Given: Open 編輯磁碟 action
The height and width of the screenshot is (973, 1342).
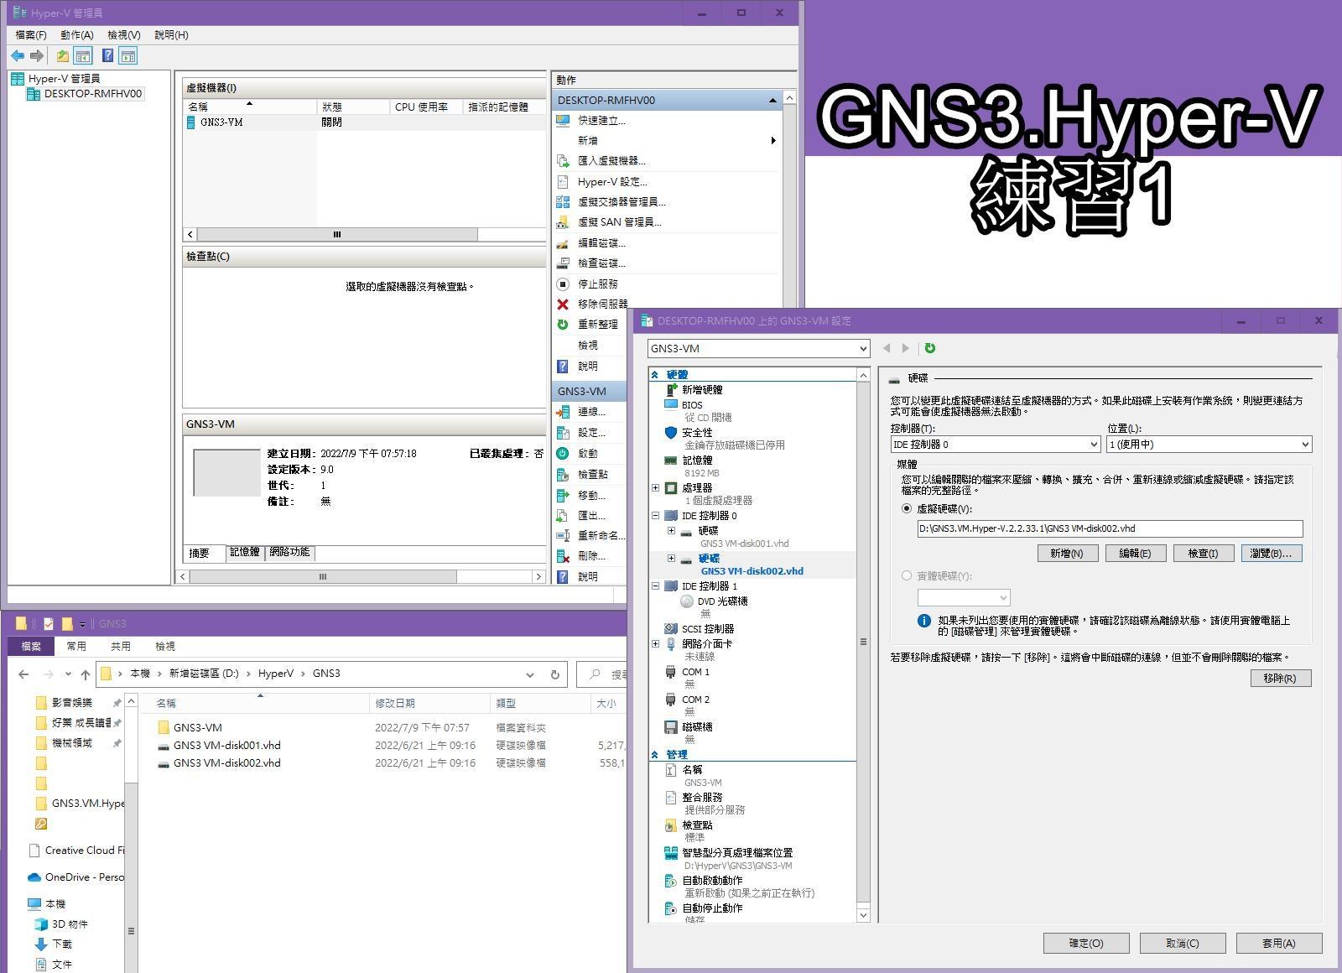Looking at the screenshot, I should [601, 243].
